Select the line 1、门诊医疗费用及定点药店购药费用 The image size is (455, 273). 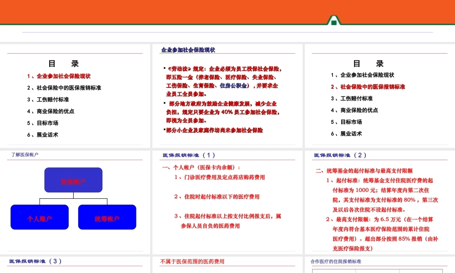[220, 177]
